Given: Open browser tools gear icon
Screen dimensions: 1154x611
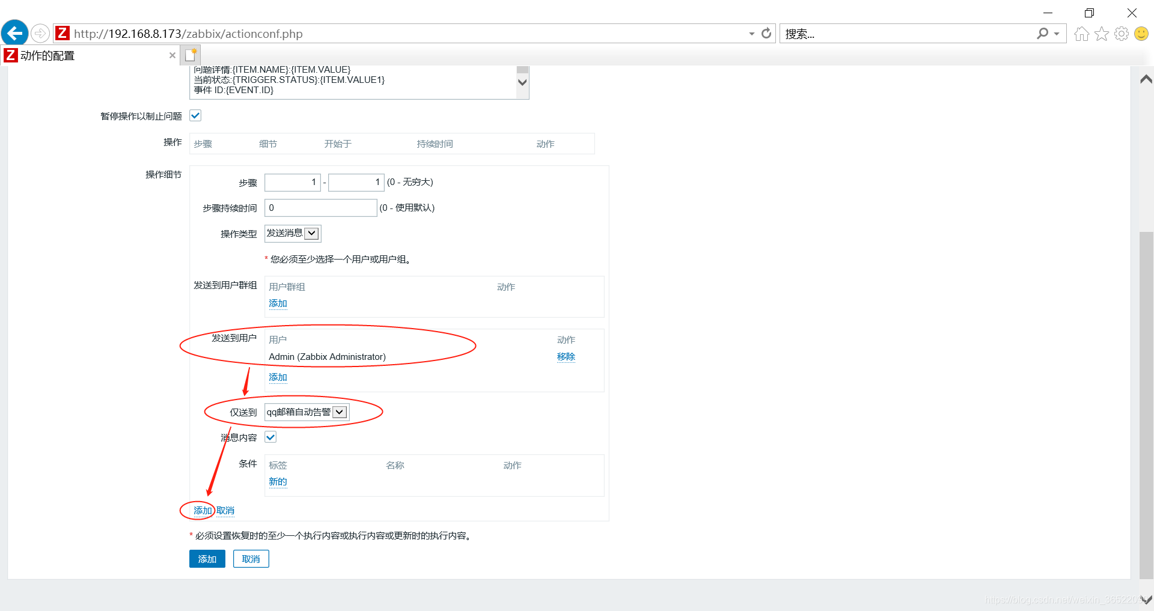Looking at the screenshot, I should tap(1121, 34).
